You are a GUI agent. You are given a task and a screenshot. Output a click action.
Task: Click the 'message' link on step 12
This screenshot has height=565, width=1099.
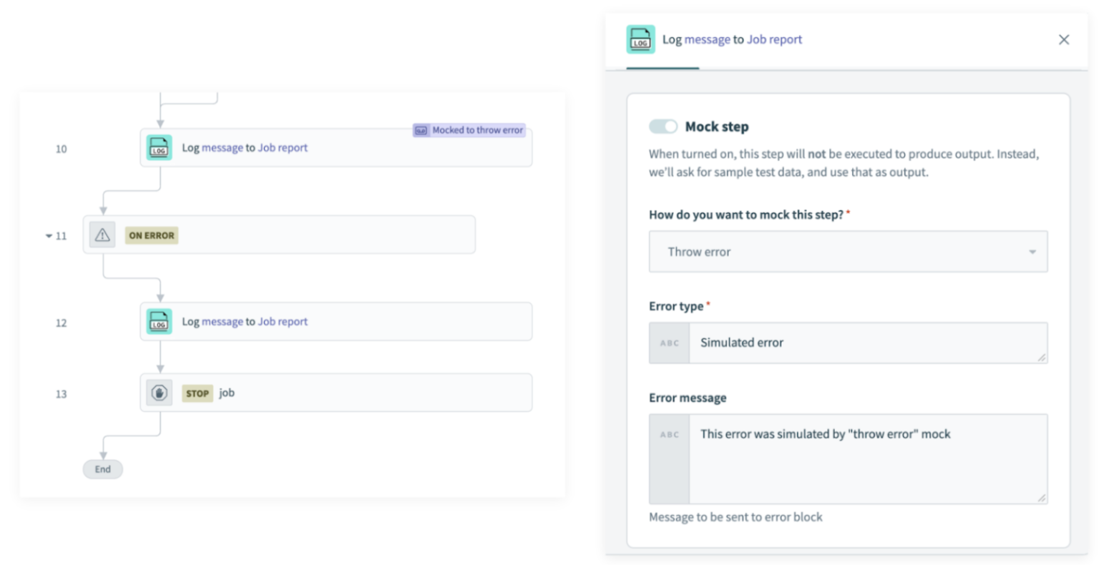(x=223, y=321)
